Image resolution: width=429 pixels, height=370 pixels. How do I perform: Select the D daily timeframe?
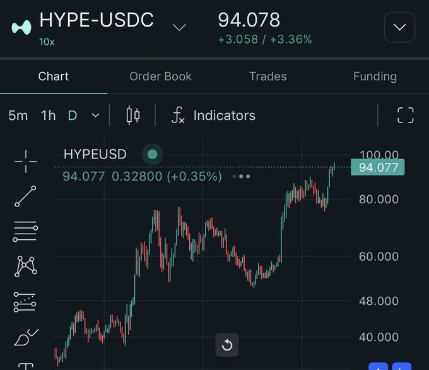(x=72, y=116)
